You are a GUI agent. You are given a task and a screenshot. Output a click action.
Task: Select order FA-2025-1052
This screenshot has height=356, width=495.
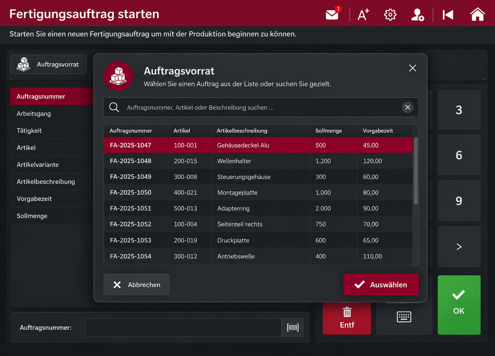(258, 224)
